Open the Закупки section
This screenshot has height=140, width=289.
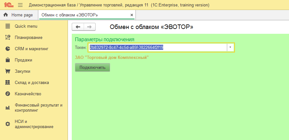coord(34,71)
